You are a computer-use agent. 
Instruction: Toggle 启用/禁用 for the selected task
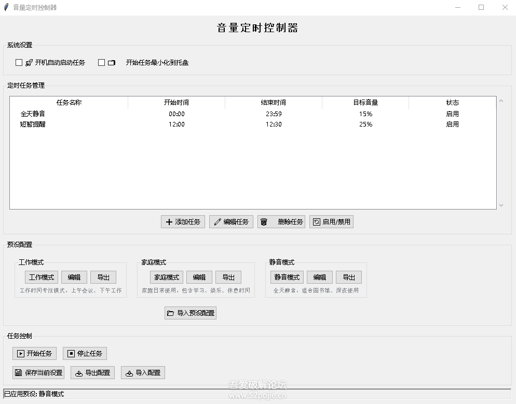click(x=331, y=221)
